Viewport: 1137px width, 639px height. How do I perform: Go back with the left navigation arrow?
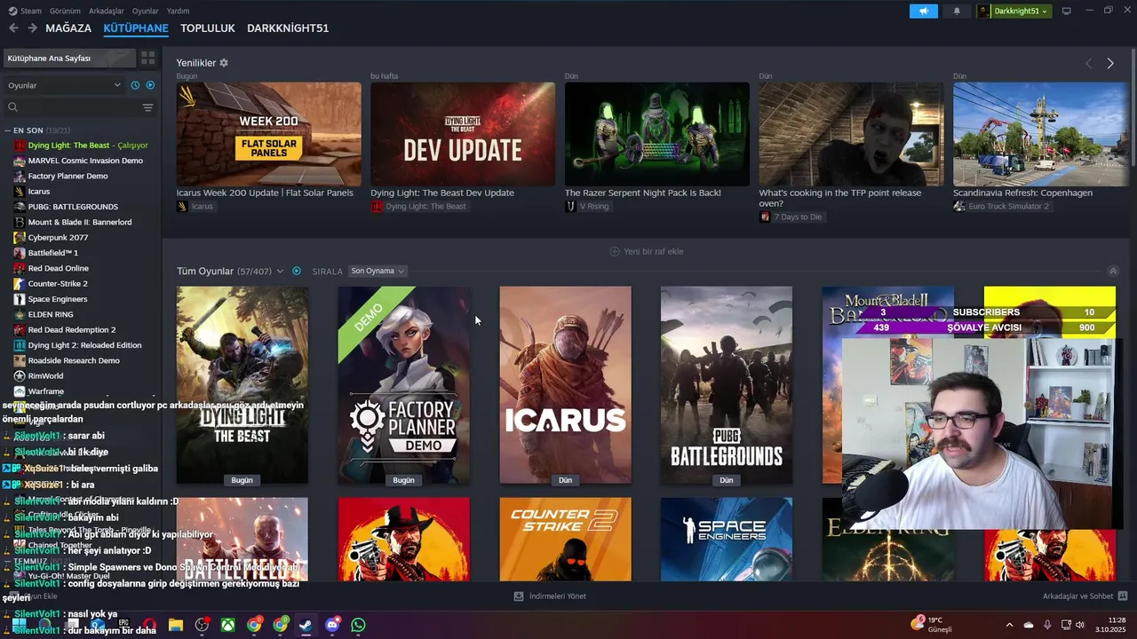pos(13,28)
